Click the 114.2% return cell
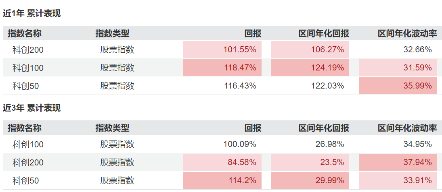 (222, 180)
